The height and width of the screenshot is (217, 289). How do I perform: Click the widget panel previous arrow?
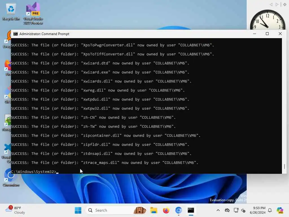point(271,5)
